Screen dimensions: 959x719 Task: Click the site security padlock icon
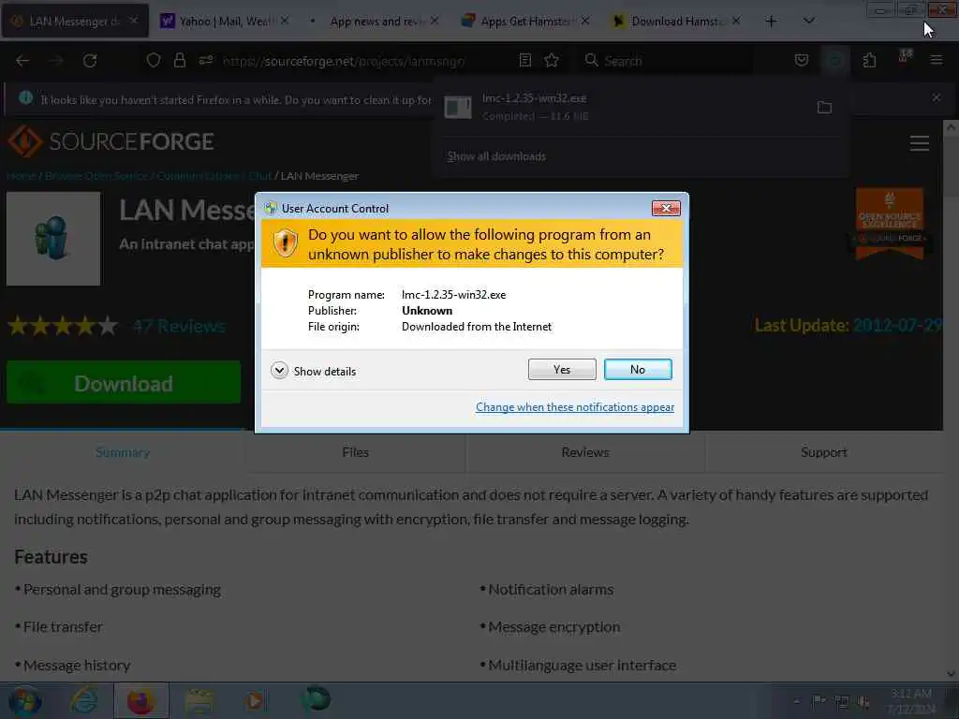(x=179, y=60)
